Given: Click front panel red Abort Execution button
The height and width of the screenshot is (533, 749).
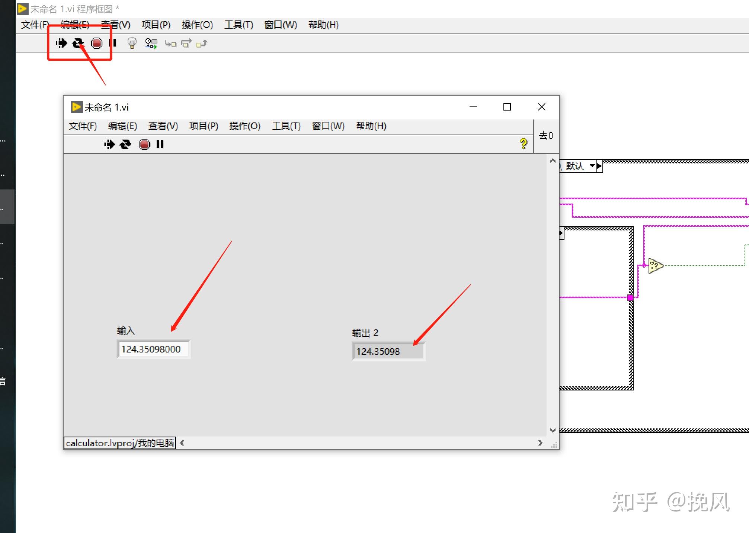Looking at the screenshot, I should tap(144, 144).
